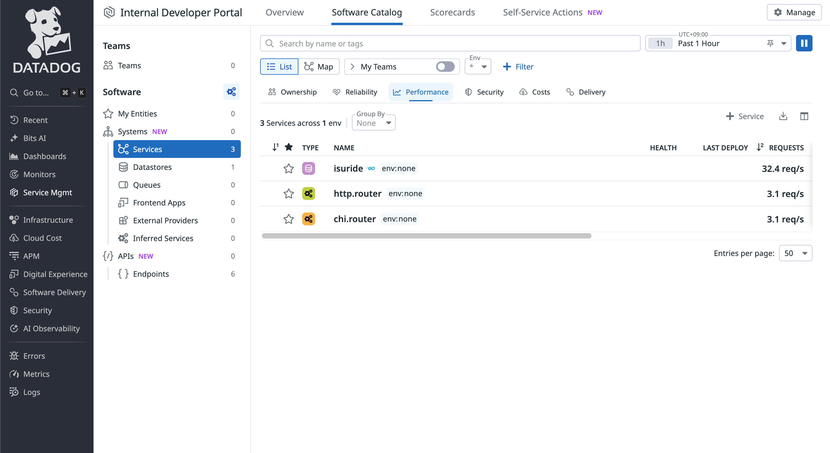Switch to the Scorecards tab
Screen dimensions: 830x453
[452, 12]
